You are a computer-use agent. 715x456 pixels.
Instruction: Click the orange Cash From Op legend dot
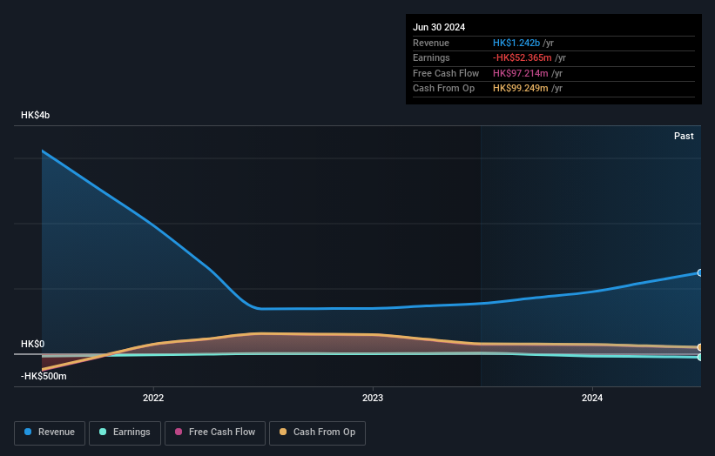pos(283,432)
